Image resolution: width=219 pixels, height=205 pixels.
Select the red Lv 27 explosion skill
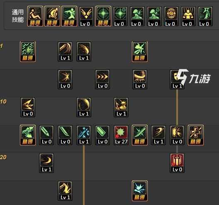[121, 135]
